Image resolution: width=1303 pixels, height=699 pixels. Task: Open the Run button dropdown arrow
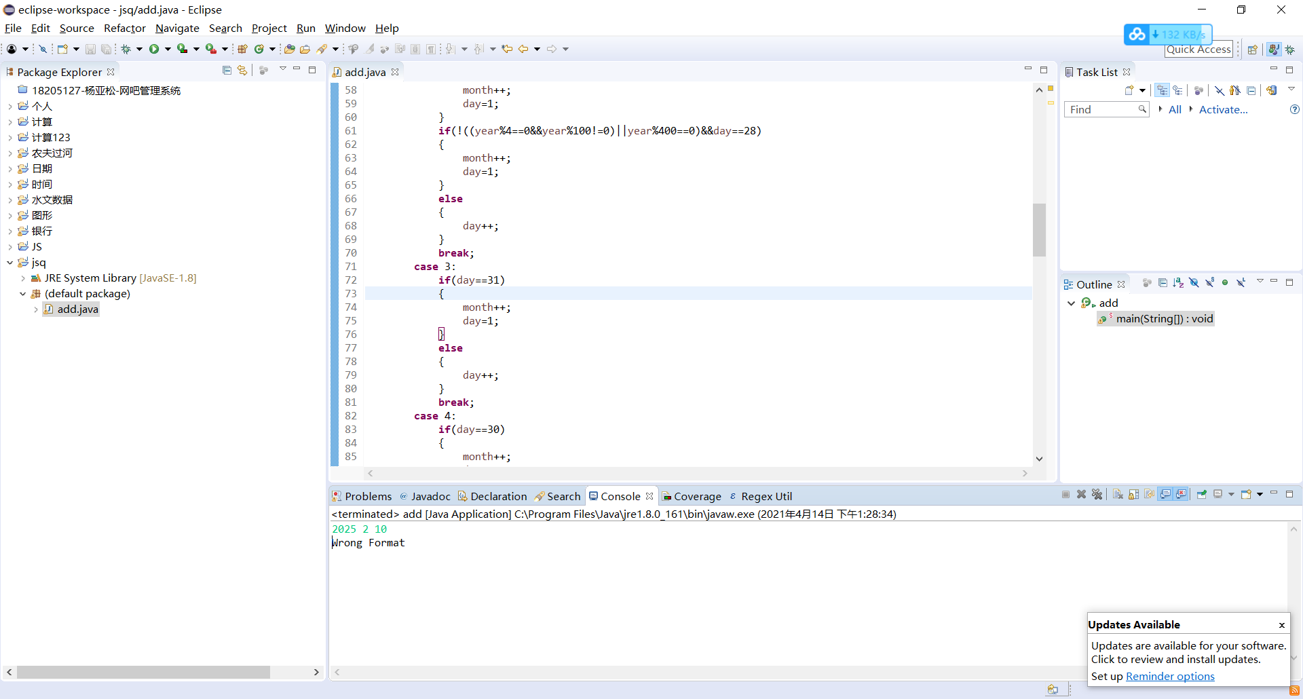point(168,49)
